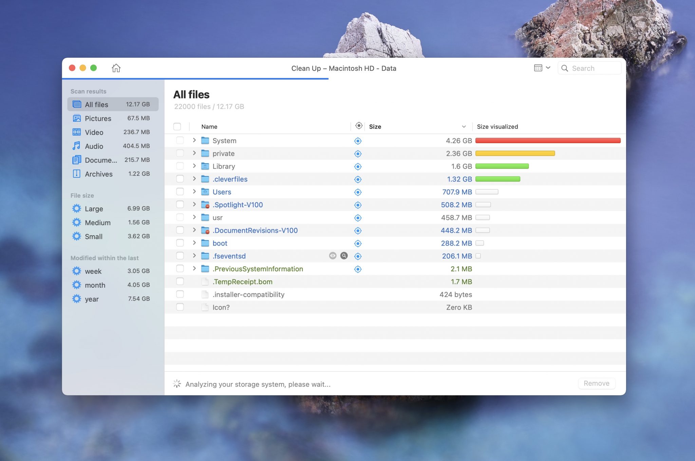Image resolution: width=695 pixels, height=461 pixels.
Task: Toggle checkbox for System folder
Action: [x=180, y=140]
